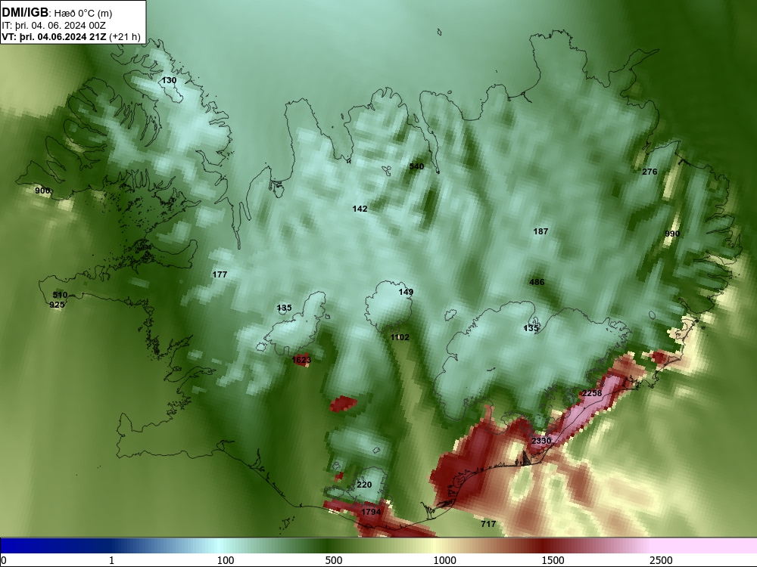Click the map value 510
The height and width of the screenshot is (567, 757).
(60, 295)
